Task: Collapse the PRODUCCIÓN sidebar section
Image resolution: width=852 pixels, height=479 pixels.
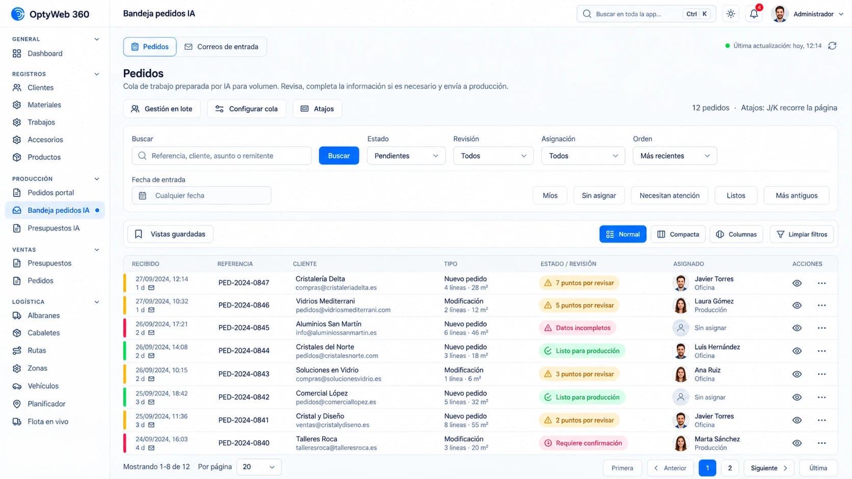Action: tap(97, 179)
